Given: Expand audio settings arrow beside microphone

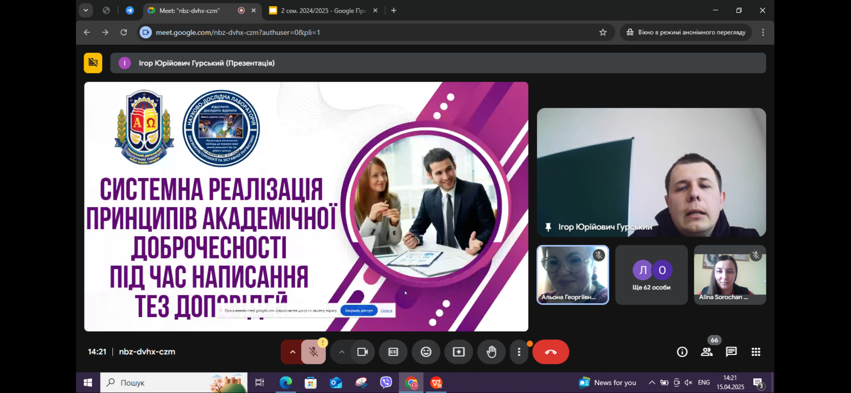Looking at the screenshot, I should [x=292, y=352].
